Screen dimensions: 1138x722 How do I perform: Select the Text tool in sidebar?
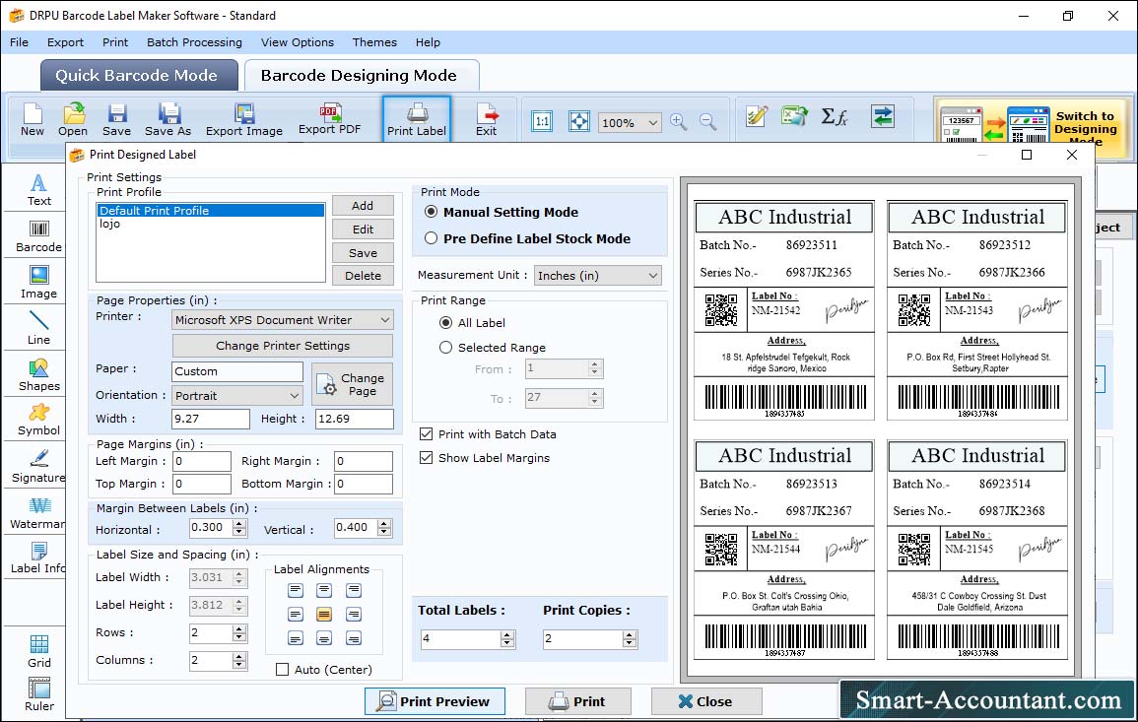[38, 190]
